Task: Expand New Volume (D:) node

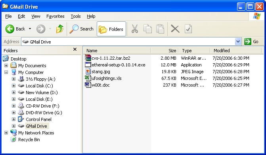Action: point(13,93)
